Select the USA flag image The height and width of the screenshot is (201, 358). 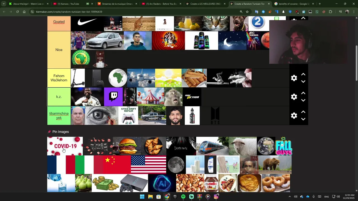148,165
